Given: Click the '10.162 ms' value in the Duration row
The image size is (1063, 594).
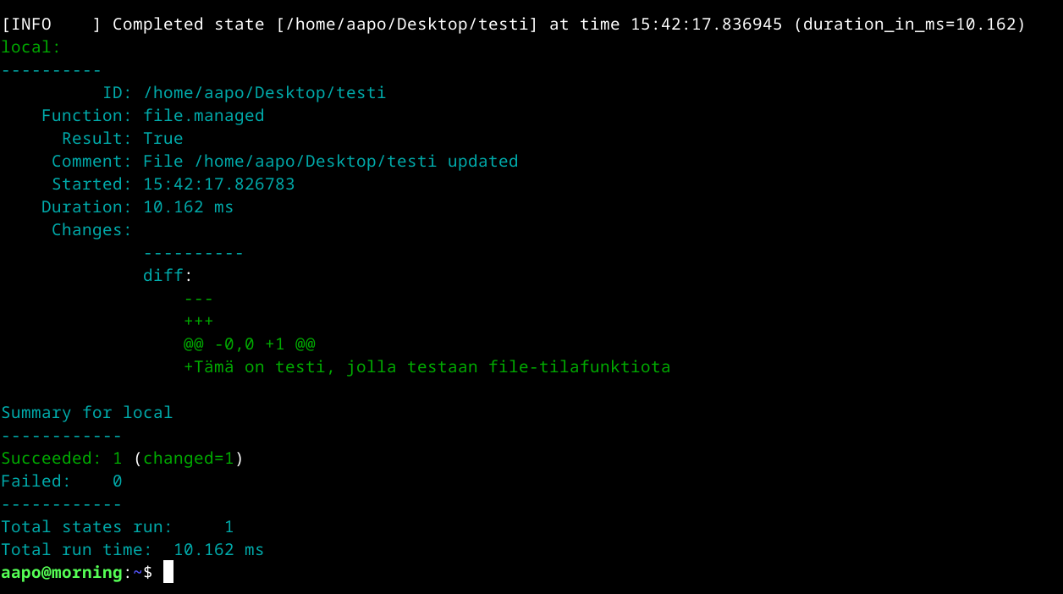Looking at the screenshot, I should 188,207.
